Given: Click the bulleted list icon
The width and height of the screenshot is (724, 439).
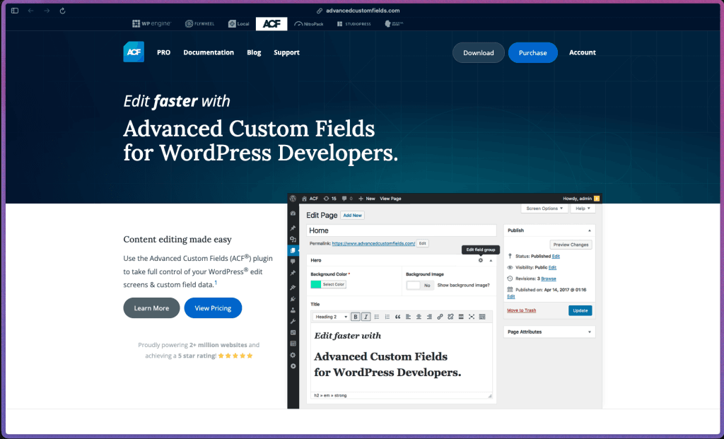Looking at the screenshot, I should (x=377, y=317).
